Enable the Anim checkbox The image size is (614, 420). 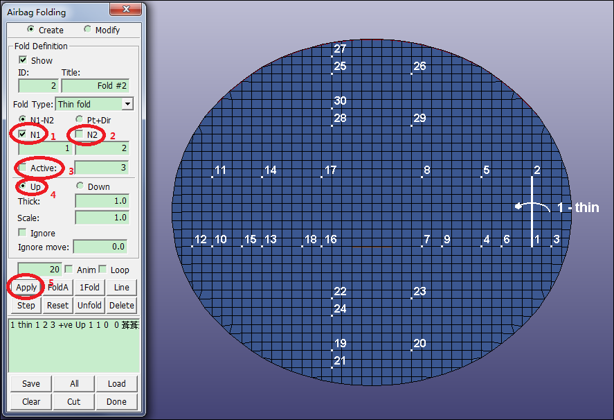69,269
